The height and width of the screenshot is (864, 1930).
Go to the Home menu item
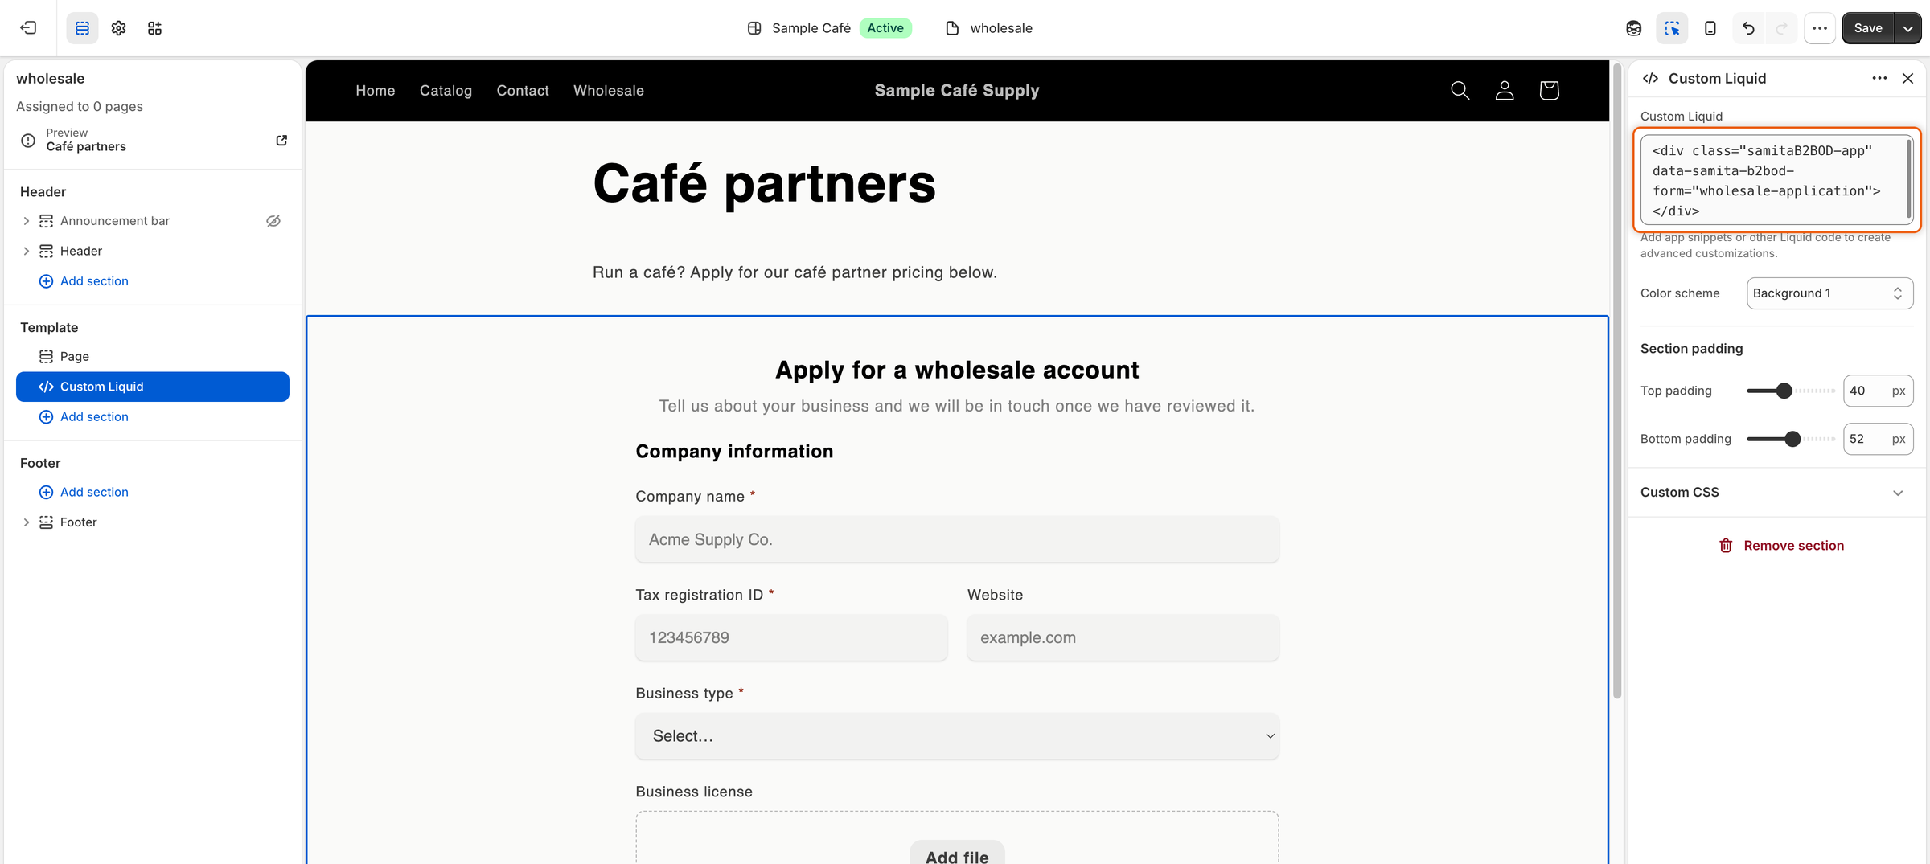point(376,91)
